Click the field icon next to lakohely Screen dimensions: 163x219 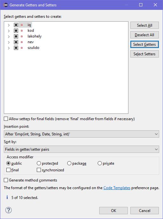click(x=22, y=36)
